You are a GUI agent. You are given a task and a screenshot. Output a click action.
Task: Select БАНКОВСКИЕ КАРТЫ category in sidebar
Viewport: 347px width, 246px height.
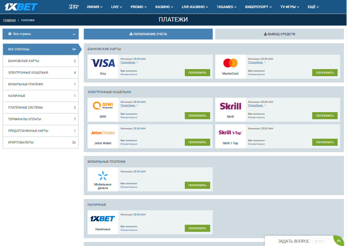click(x=41, y=61)
